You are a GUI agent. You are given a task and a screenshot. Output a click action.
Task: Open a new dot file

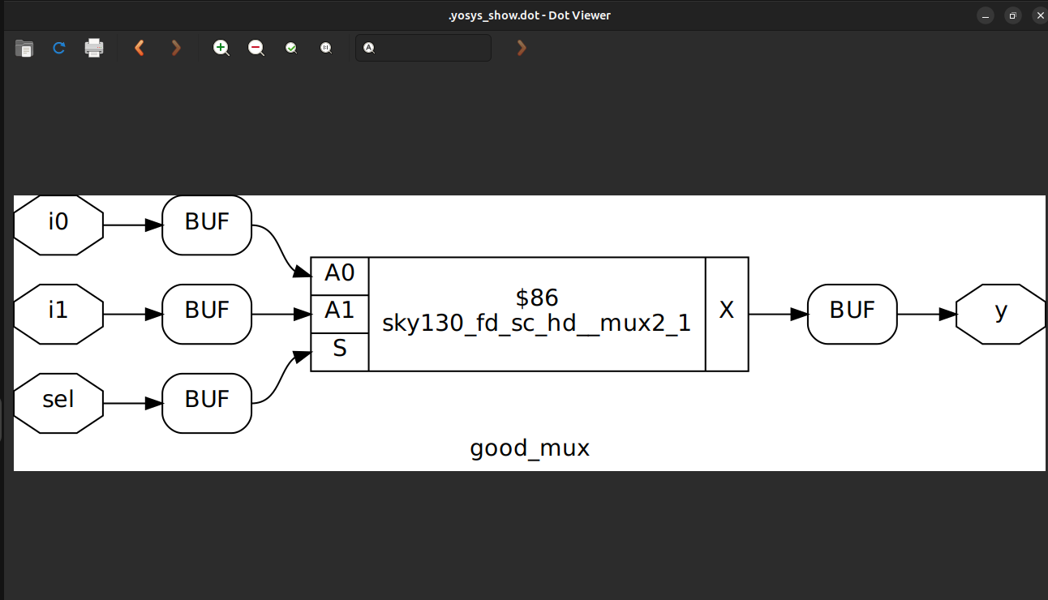click(x=24, y=48)
